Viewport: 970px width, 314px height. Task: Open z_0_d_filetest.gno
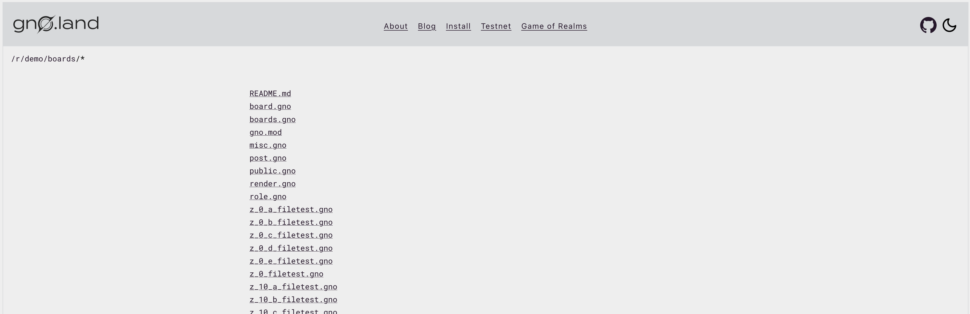point(291,248)
